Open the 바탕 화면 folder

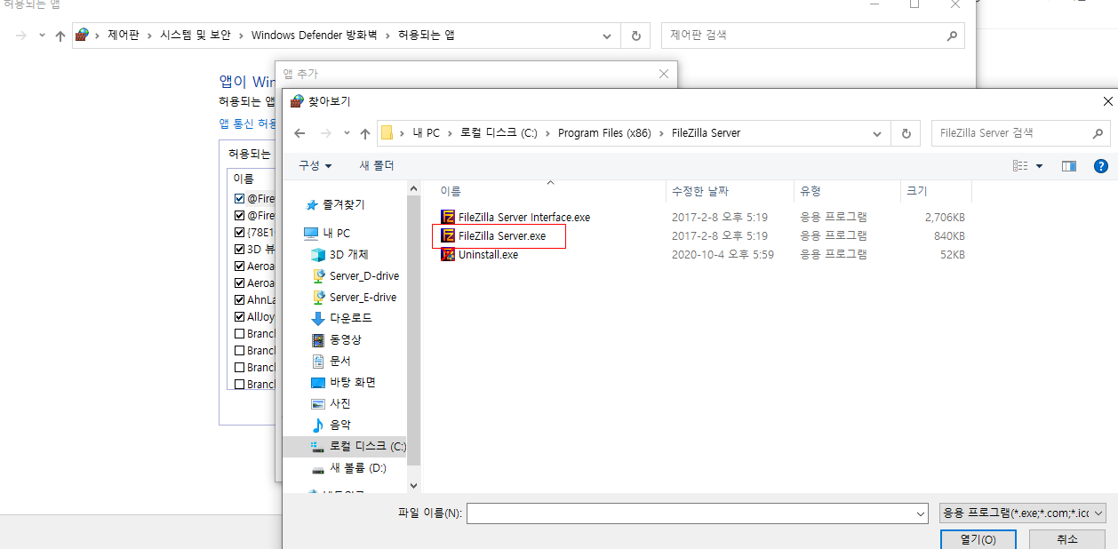tap(343, 382)
